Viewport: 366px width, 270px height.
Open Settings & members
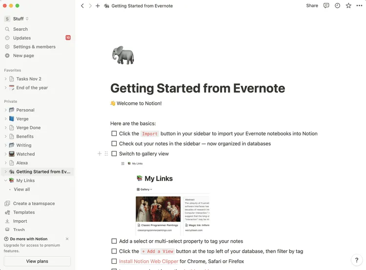tap(34, 47)
